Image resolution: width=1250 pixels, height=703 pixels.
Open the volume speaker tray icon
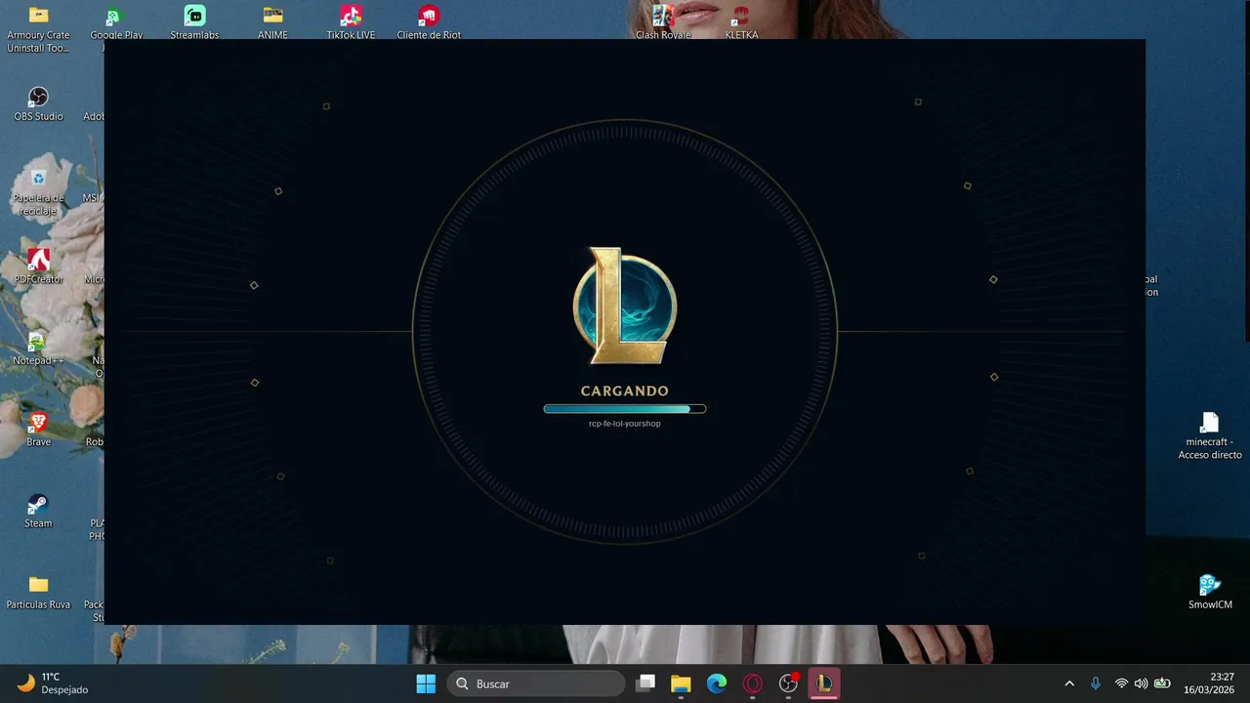(1141, 683)
